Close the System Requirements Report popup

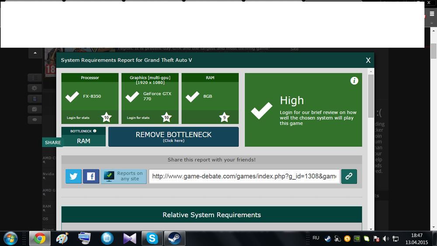(368, 60)
